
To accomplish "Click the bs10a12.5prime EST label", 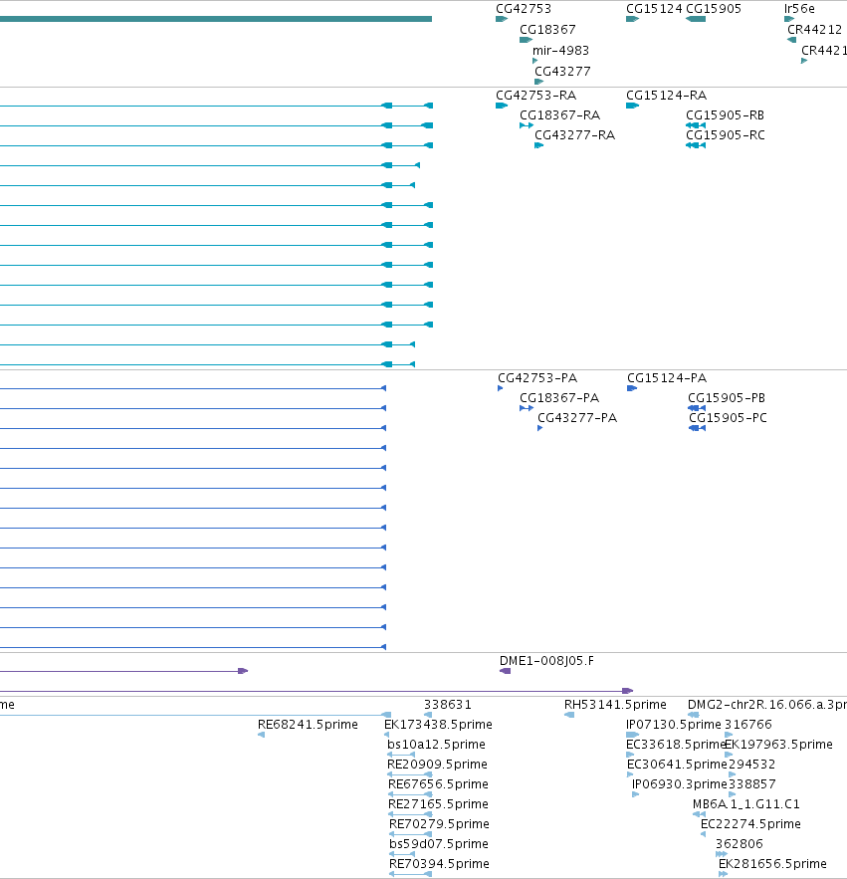I will coord(436,745).
